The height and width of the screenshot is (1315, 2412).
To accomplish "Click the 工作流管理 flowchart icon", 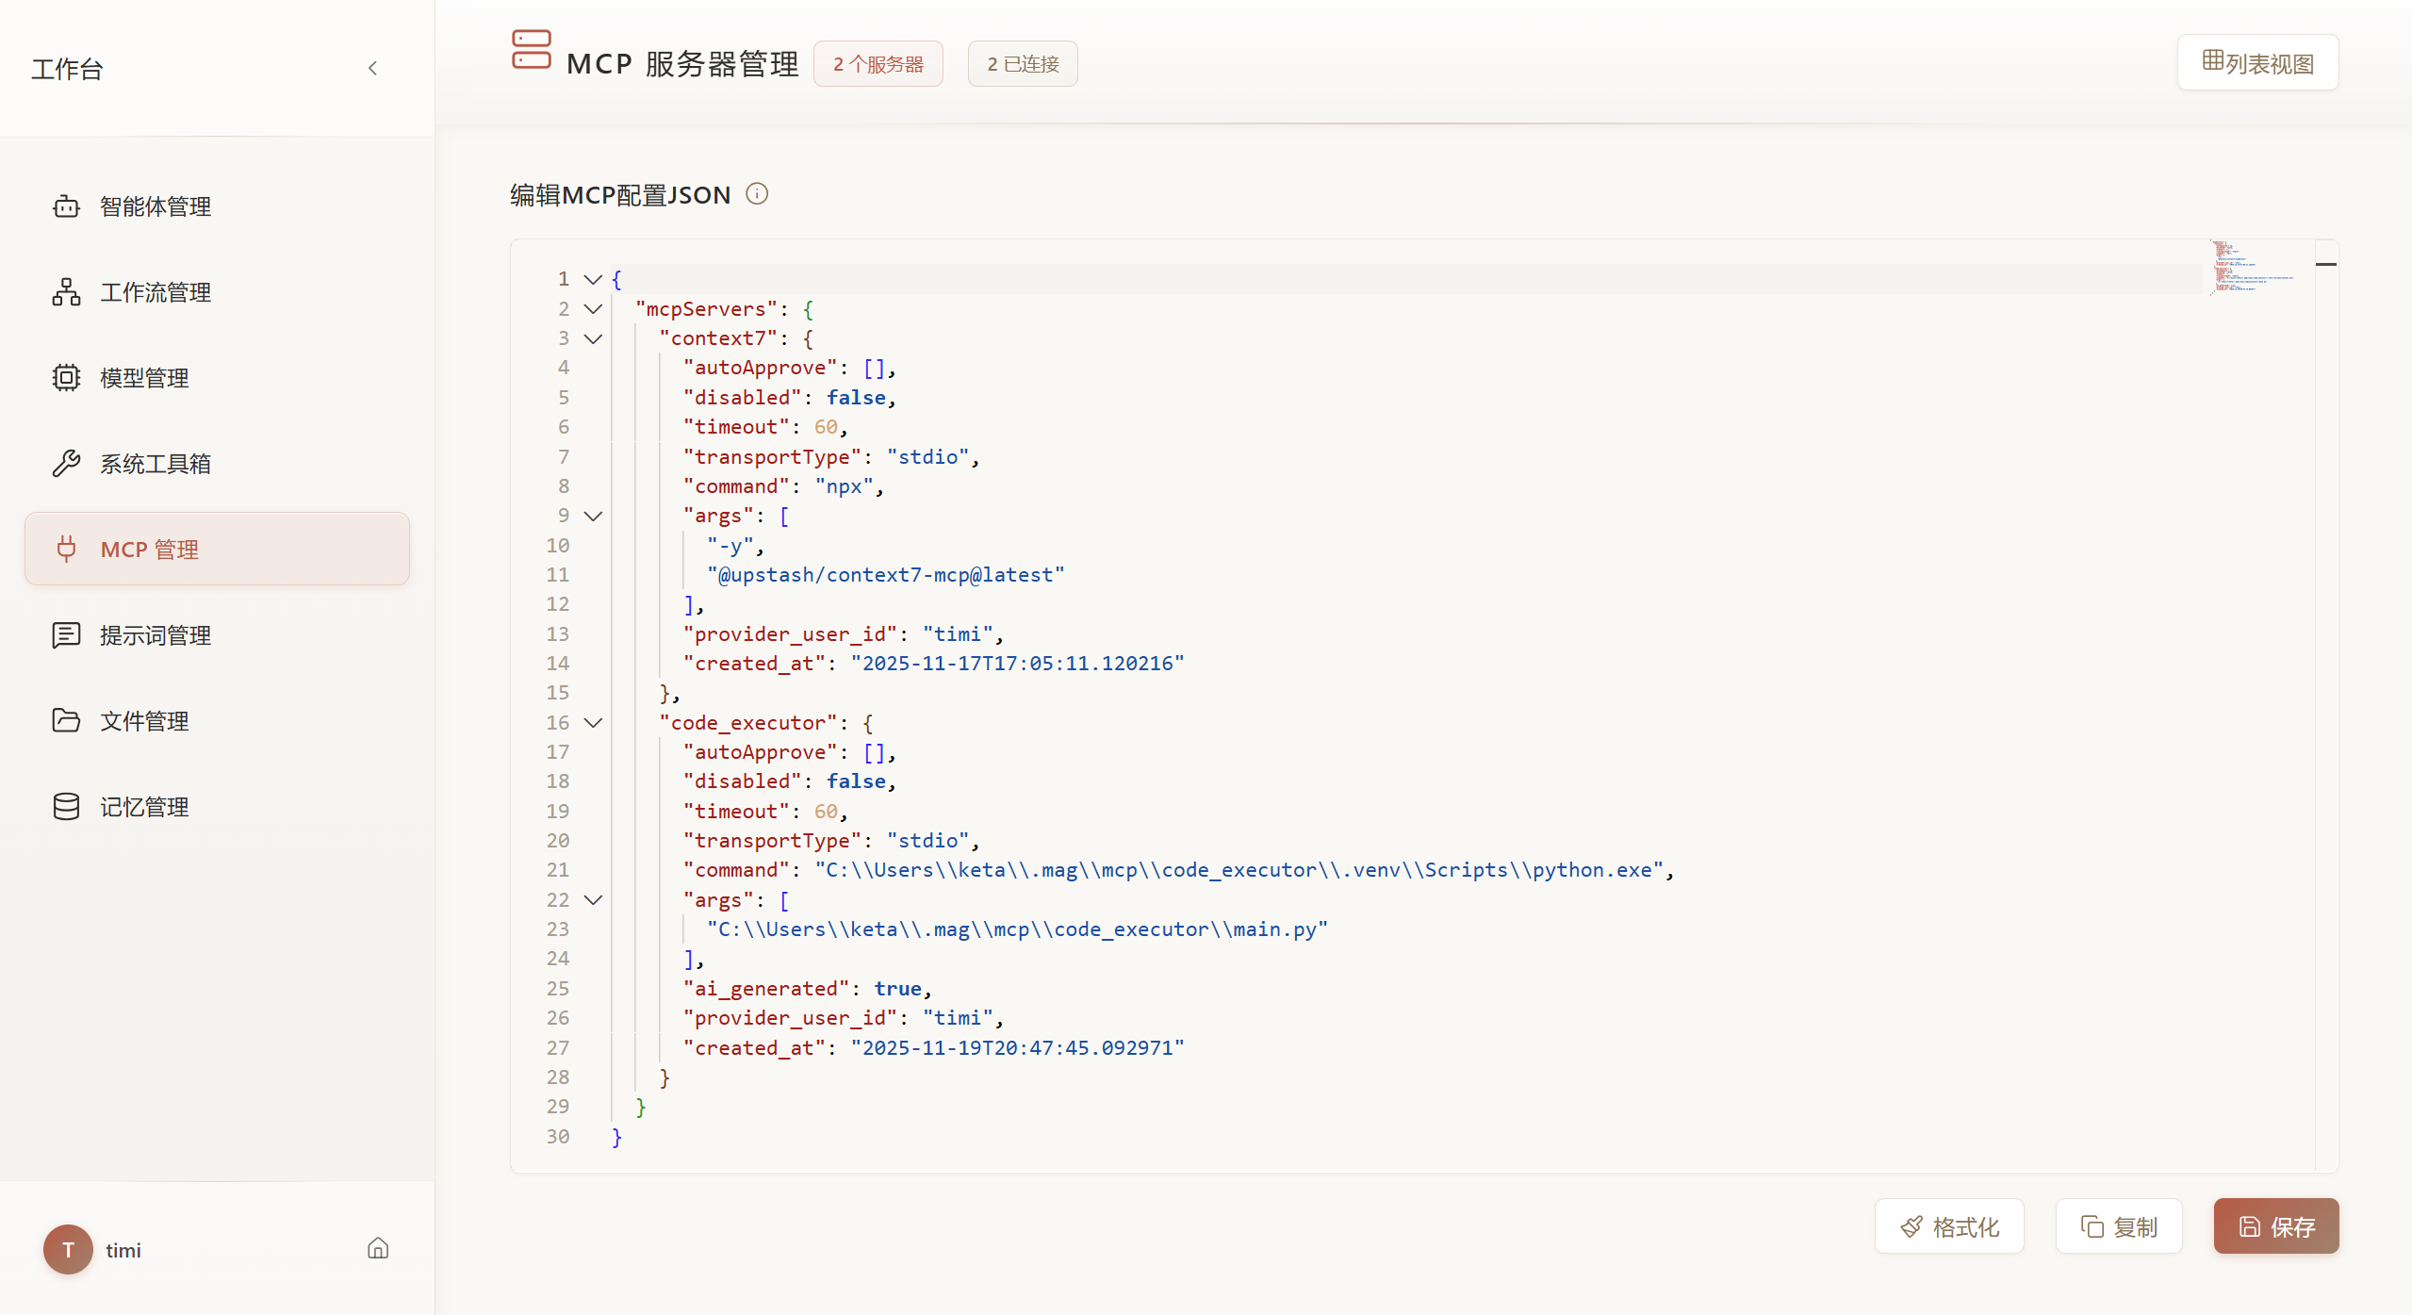I will tap(66, 291).
